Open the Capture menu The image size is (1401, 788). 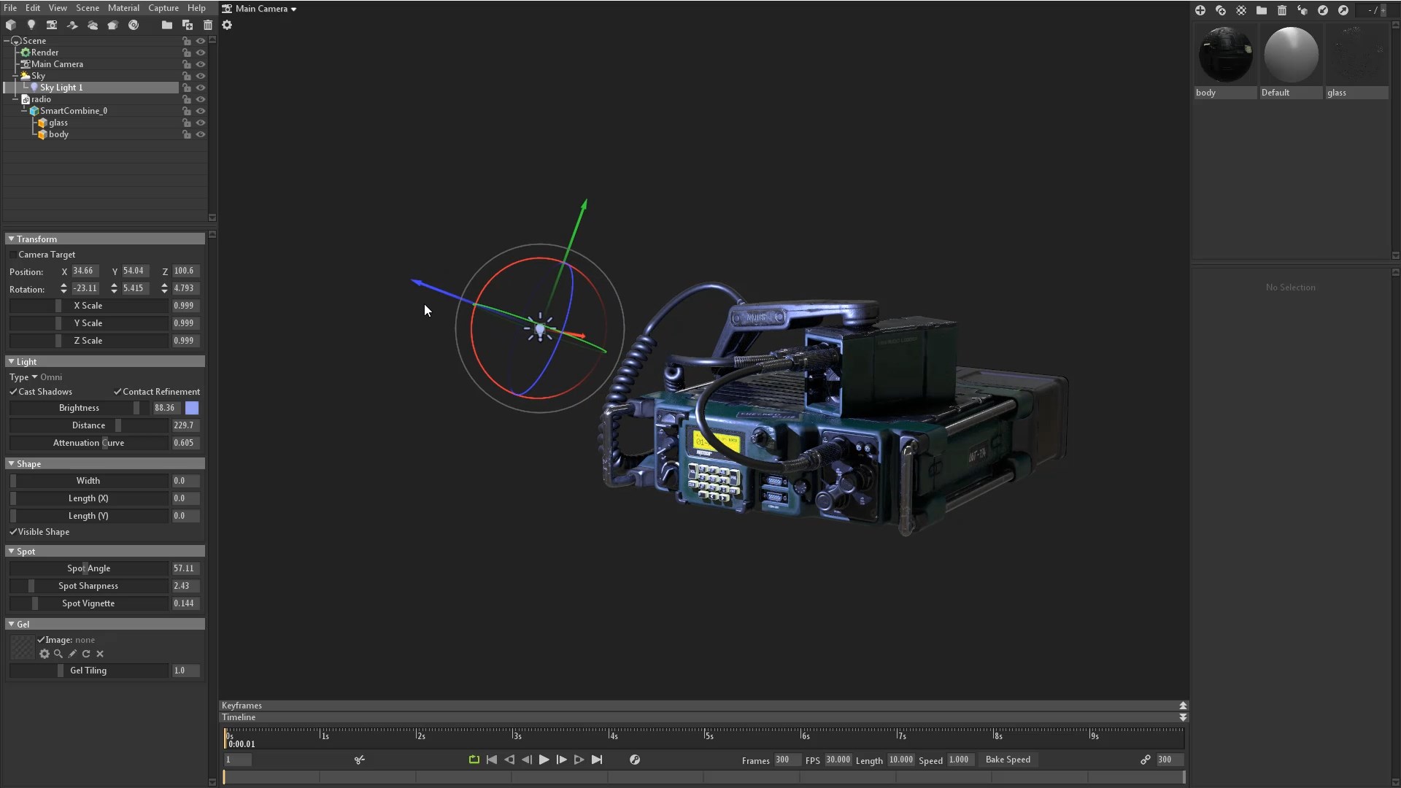[x=163, y=8]
